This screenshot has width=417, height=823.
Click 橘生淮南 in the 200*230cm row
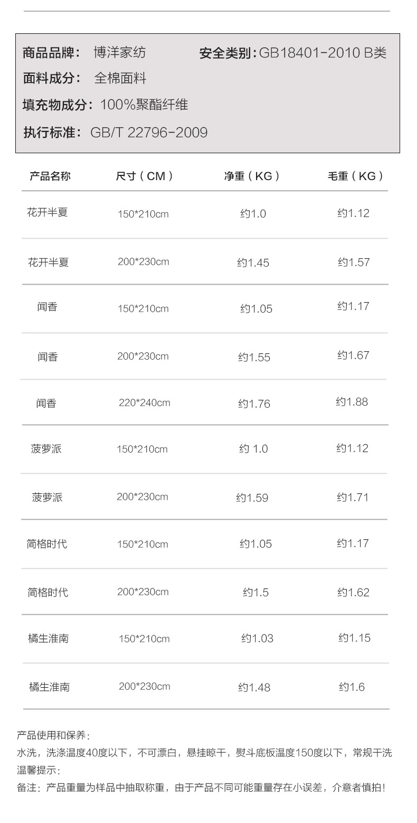49,687
